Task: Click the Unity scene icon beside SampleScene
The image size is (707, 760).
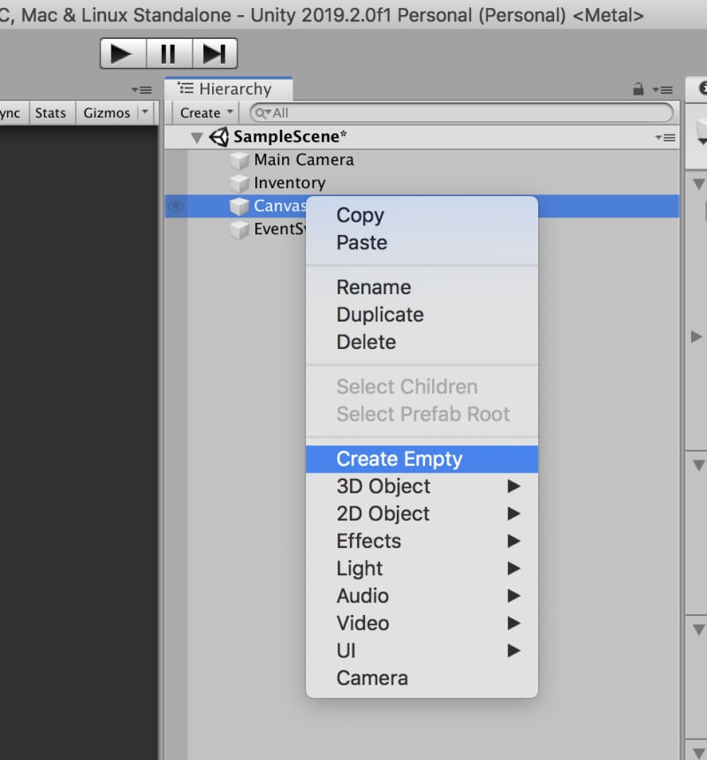Action: coord(219,137)
